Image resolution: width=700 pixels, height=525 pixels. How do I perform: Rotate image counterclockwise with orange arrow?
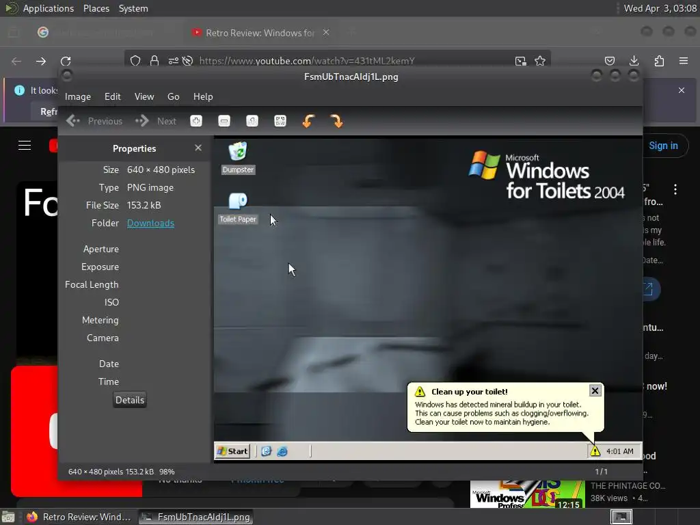308,121
